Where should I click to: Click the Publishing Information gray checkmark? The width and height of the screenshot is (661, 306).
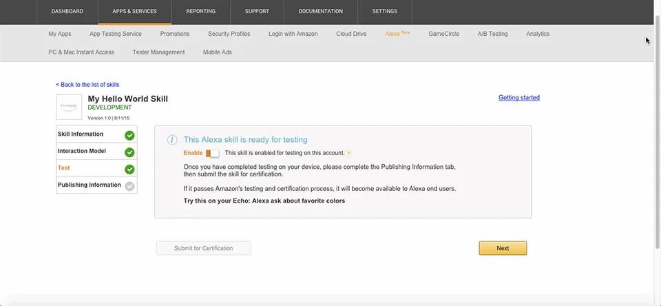click(x=129, y=186)
